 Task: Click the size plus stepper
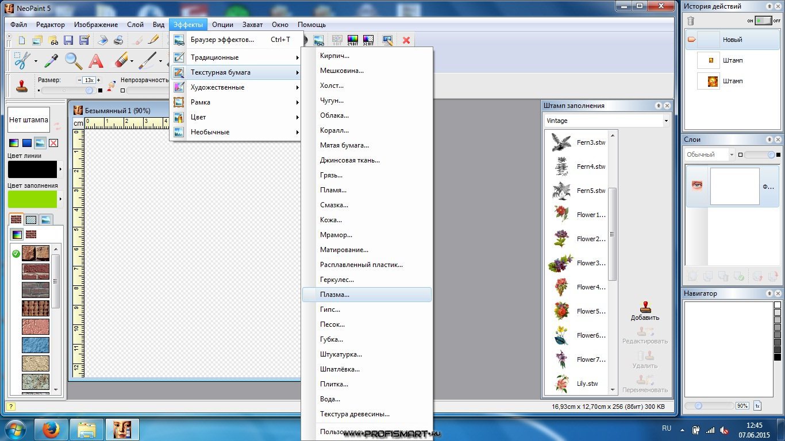pos(98,80)
